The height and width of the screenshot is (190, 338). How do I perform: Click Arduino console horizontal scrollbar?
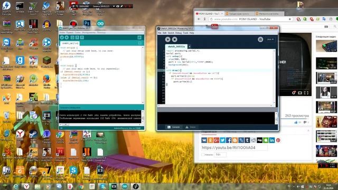tap(100, 125)
